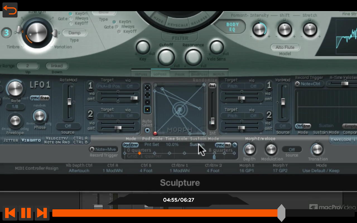
Task: Click the Morph Envelope Depth knob
Action: [x=250, y=149]
